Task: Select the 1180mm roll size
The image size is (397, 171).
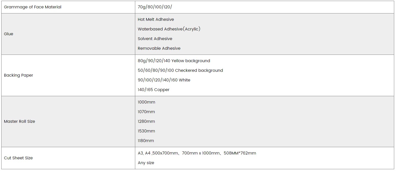Action: pos(146,141)
